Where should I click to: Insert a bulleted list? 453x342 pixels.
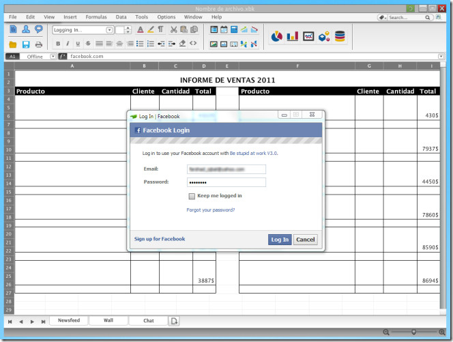[x=140, y=44]
